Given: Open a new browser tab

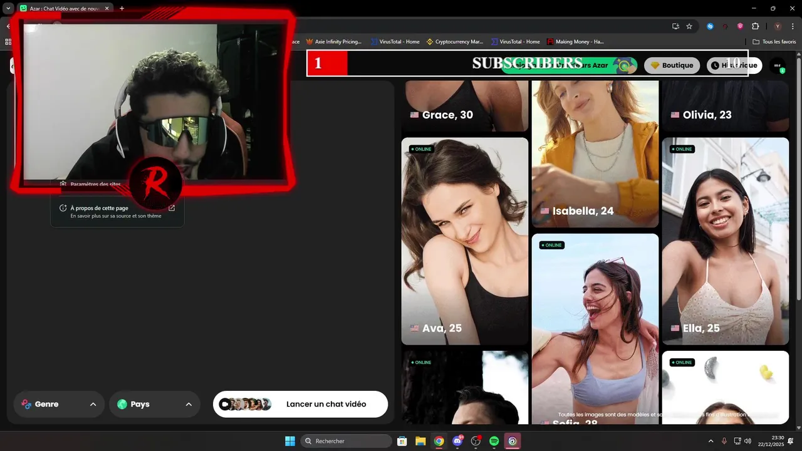Looking at the screenshot, I should (x=122, y=8).
